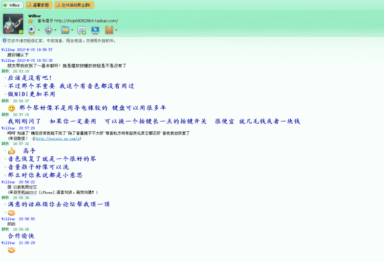Click the thumbs-up emoji beside 高手

pos(11,151)
